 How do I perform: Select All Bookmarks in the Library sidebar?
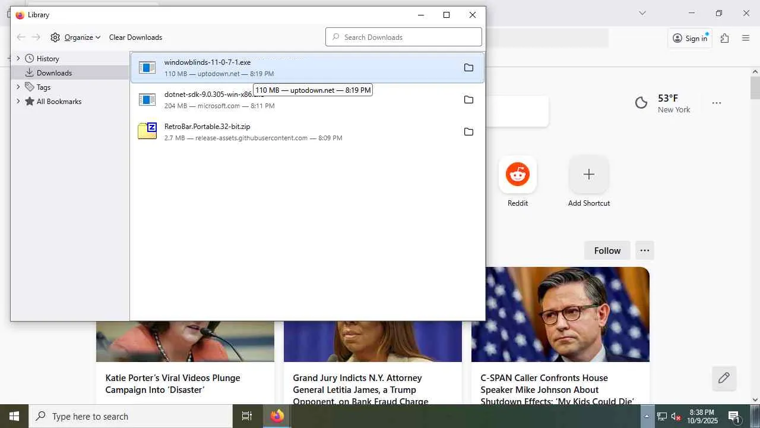coord(70,101)
